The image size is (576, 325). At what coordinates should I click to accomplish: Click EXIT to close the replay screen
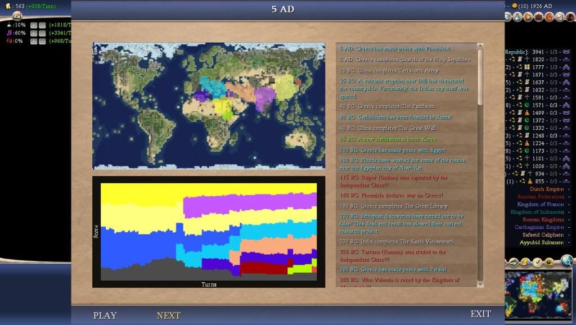point(480,314)
